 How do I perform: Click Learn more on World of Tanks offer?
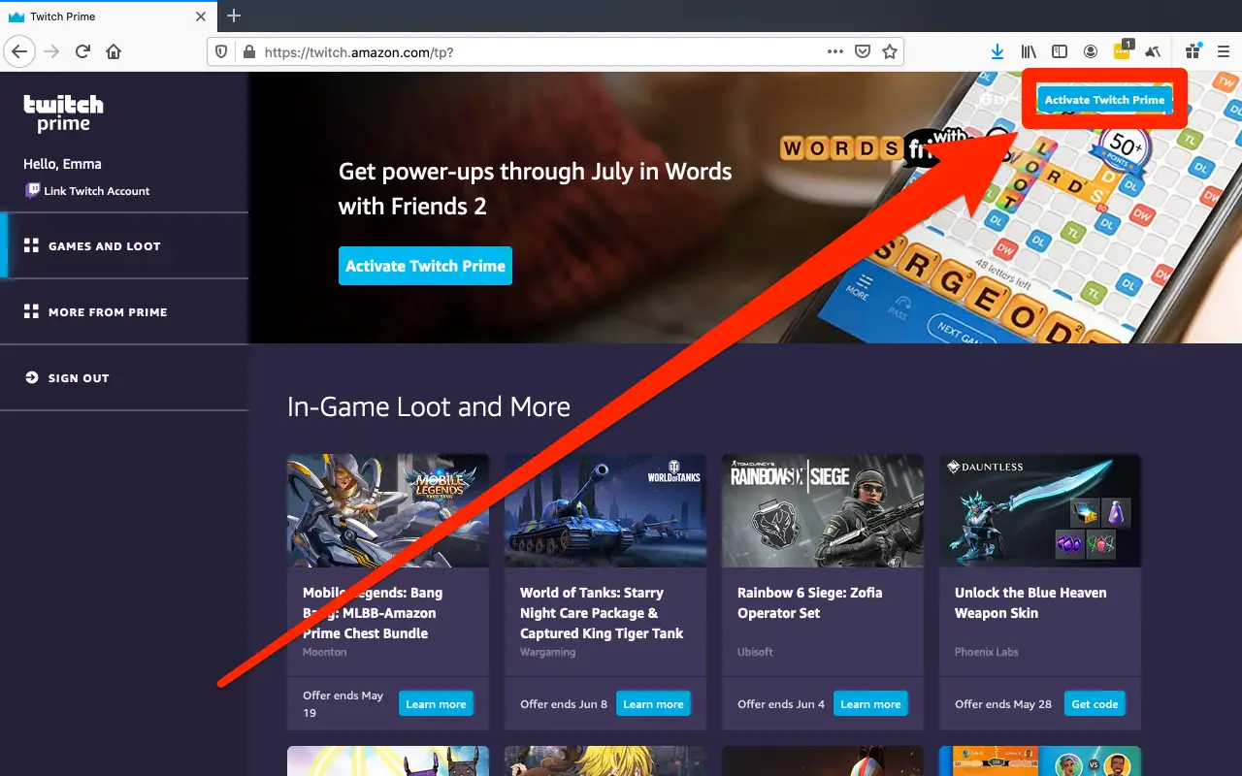click(653, 703)
